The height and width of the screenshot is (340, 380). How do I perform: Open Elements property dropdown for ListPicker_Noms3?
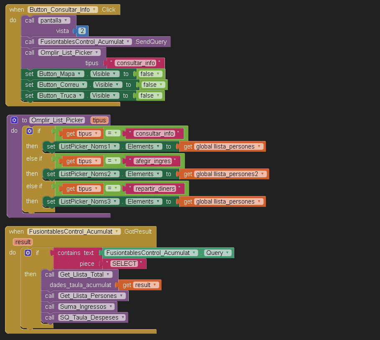[157, 201]
